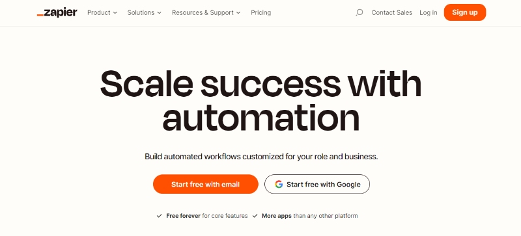This screenshot has width=521, height=236.
Task: Go to the Pricing page
Action: click(x=261, y=12)
